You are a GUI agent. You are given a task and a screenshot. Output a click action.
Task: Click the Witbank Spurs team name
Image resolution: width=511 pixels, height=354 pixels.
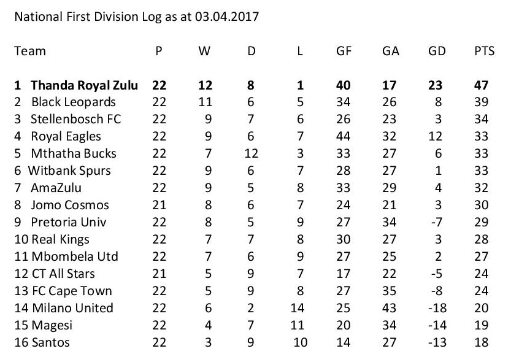tap(70, 171)
